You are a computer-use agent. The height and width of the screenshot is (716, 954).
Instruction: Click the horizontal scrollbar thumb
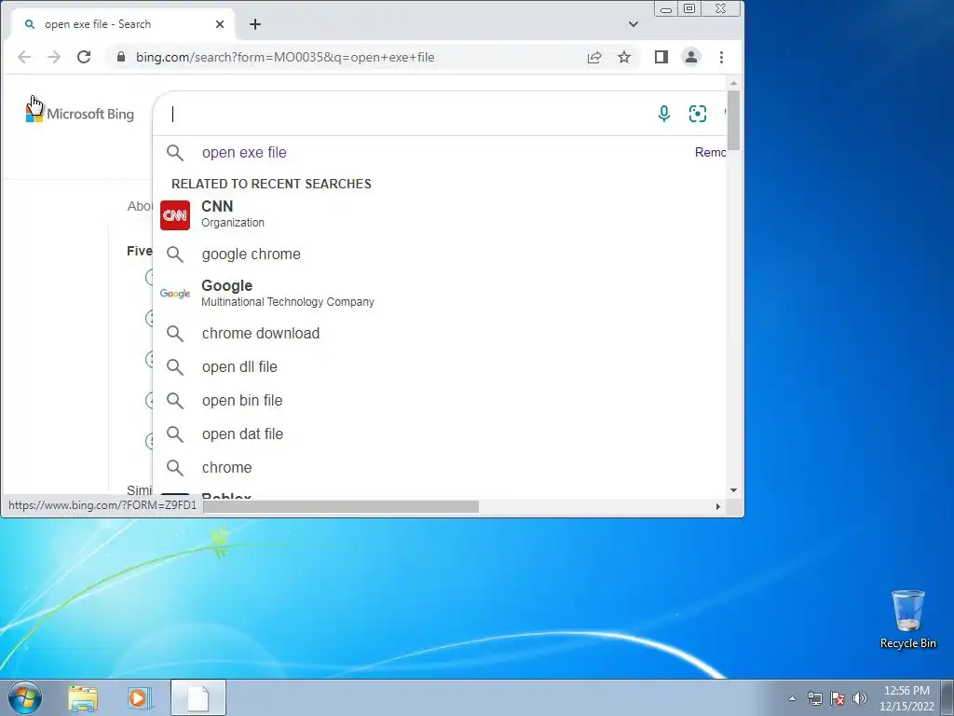tap(341, 506)
